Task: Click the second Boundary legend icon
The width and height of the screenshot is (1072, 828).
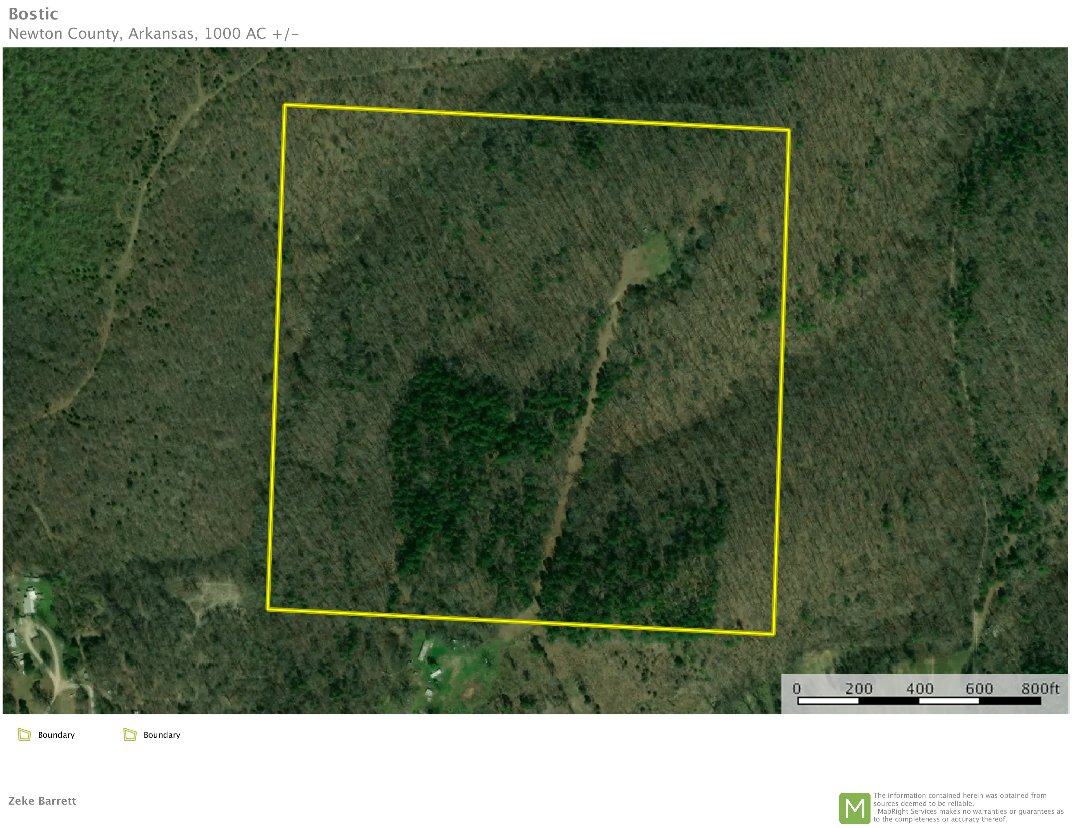Action: click(130, 734)
